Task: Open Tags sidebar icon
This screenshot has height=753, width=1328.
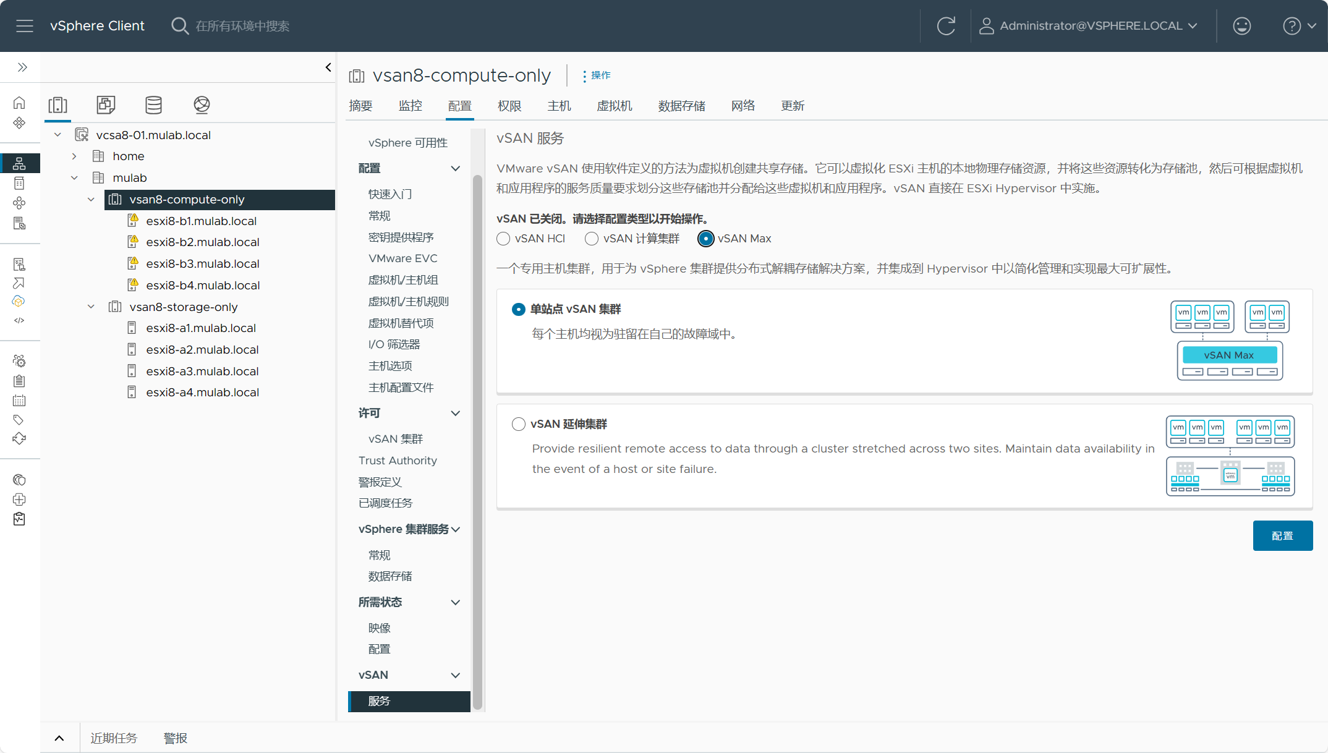Action: click(19, 420)
